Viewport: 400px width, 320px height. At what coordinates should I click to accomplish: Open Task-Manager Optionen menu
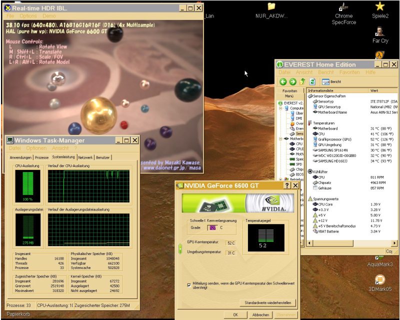[36, 148]
